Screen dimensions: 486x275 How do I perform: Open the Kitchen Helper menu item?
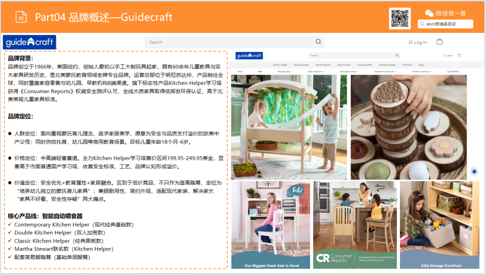pyautogui.click(x=280, y=65)
